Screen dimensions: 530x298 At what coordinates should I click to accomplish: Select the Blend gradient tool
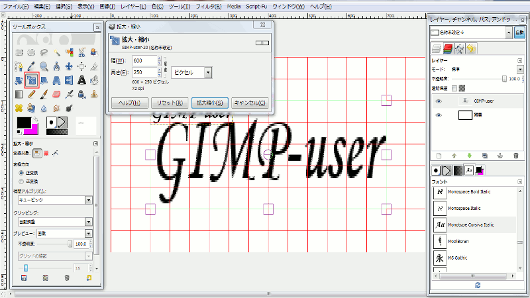(19, 94)
